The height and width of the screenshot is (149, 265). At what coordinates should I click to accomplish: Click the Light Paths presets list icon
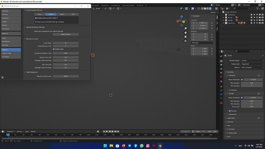point(259,118)
